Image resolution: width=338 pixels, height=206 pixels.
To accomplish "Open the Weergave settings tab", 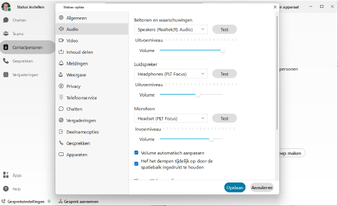I will click(x=92, y=75).
